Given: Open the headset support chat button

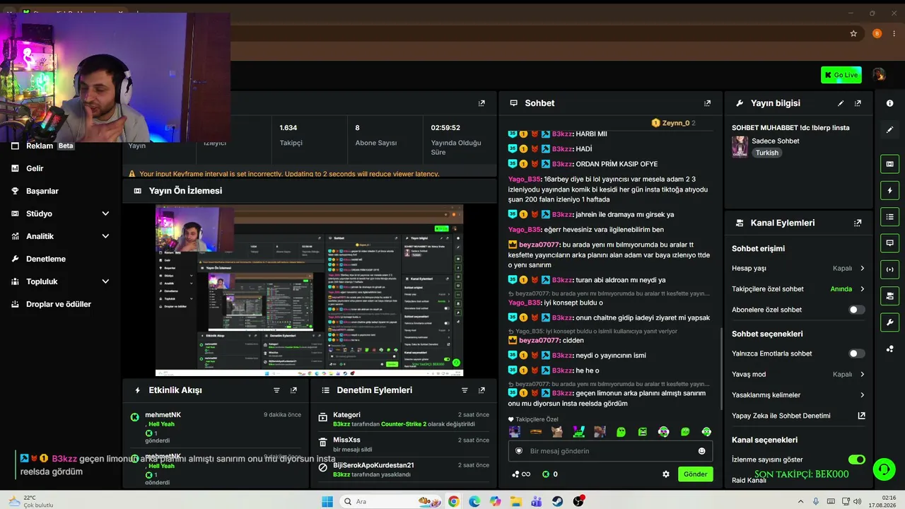Looking at the screenshot, I should [884, 469].
